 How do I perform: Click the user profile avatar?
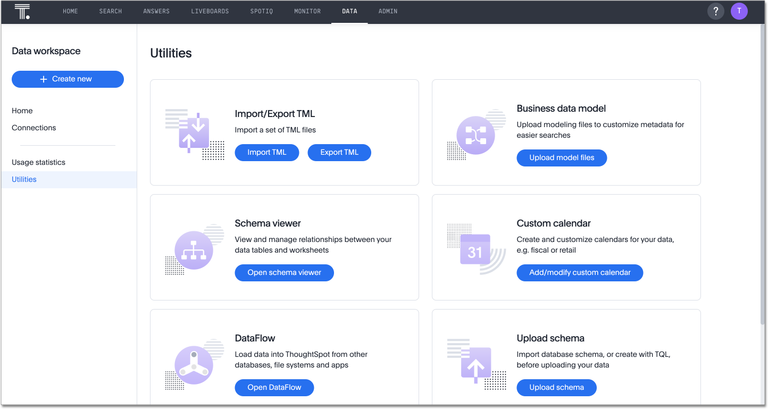(x=739, y=11)
